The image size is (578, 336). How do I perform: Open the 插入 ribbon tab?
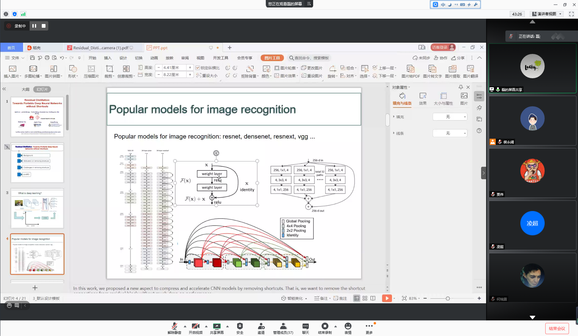pyautogui.click(x=107, y=58)
